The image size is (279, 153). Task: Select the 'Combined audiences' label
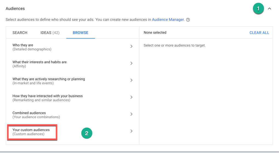[29, 113]
